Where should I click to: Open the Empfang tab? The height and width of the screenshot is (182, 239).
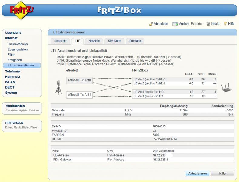pos(135,41)
